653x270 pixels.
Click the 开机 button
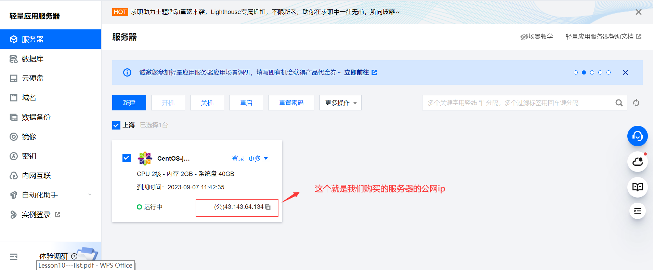168,103
